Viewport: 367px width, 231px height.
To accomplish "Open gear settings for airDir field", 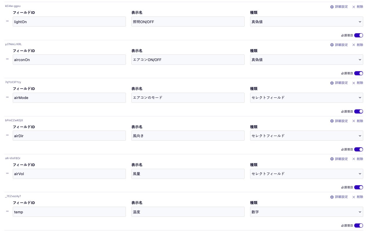I will (x=332, y=121).
